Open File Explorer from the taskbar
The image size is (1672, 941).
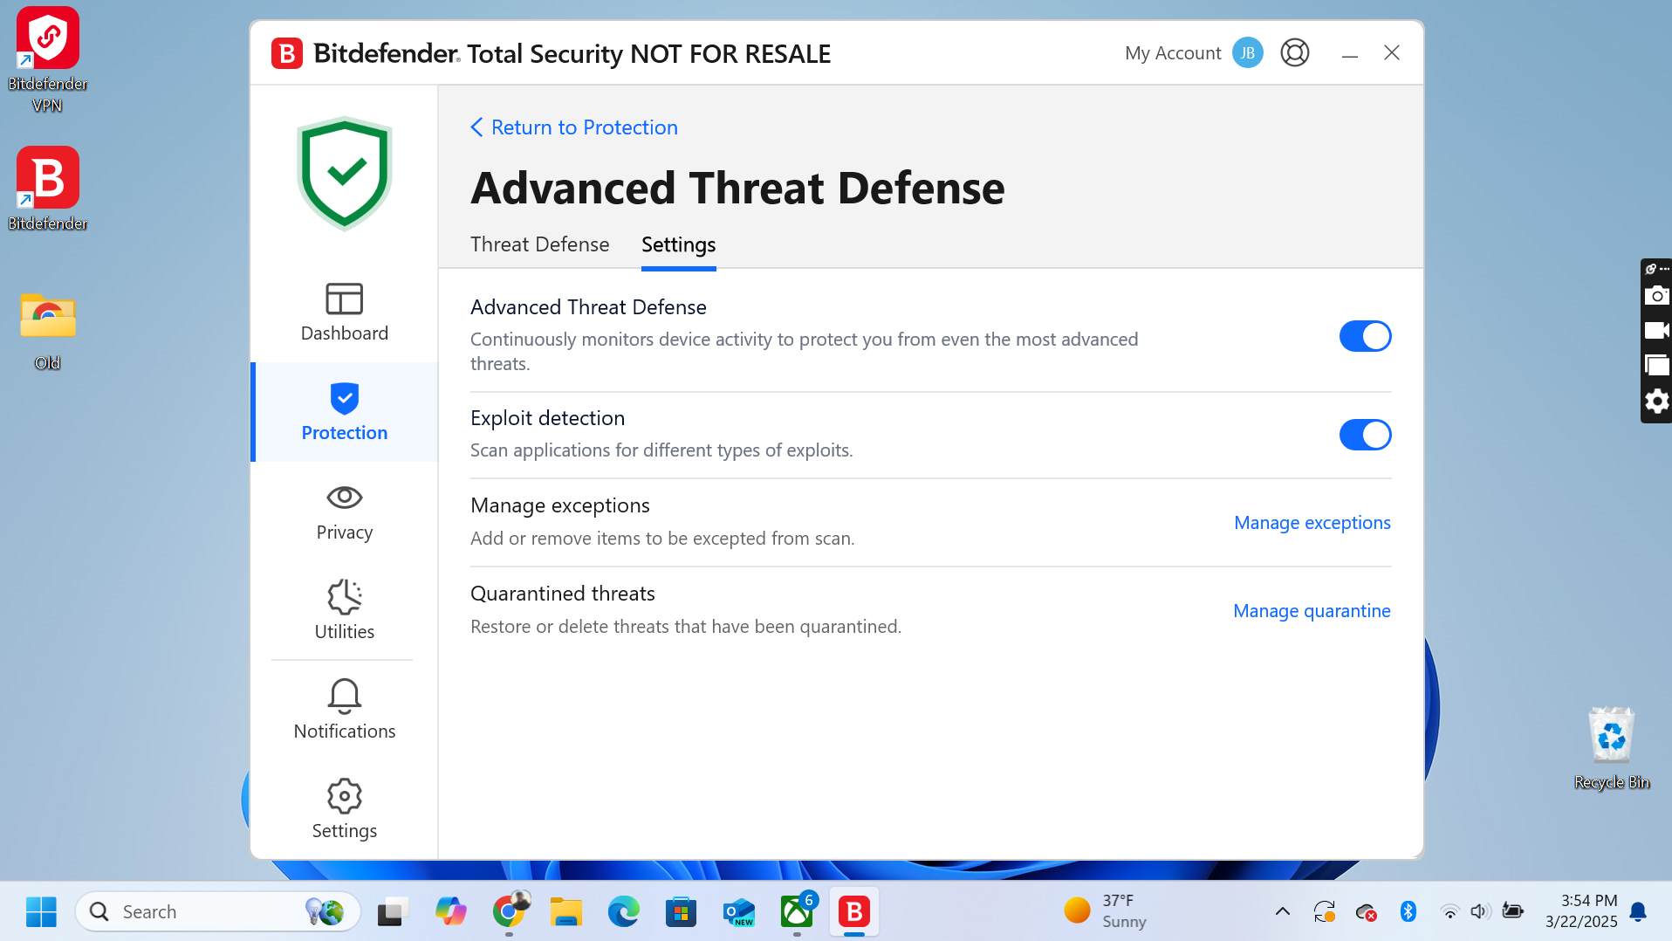click(566, 911)
